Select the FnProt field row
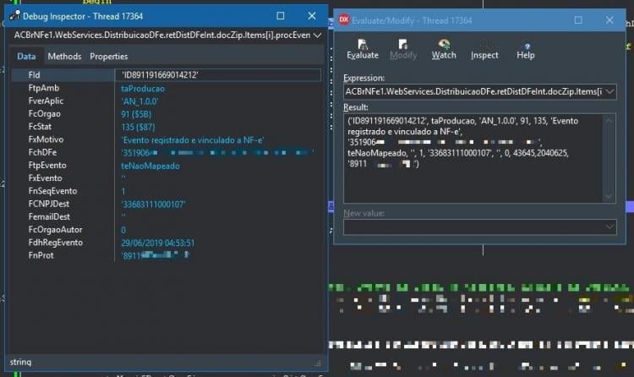The image size is (634, 377). pos(167,255)
